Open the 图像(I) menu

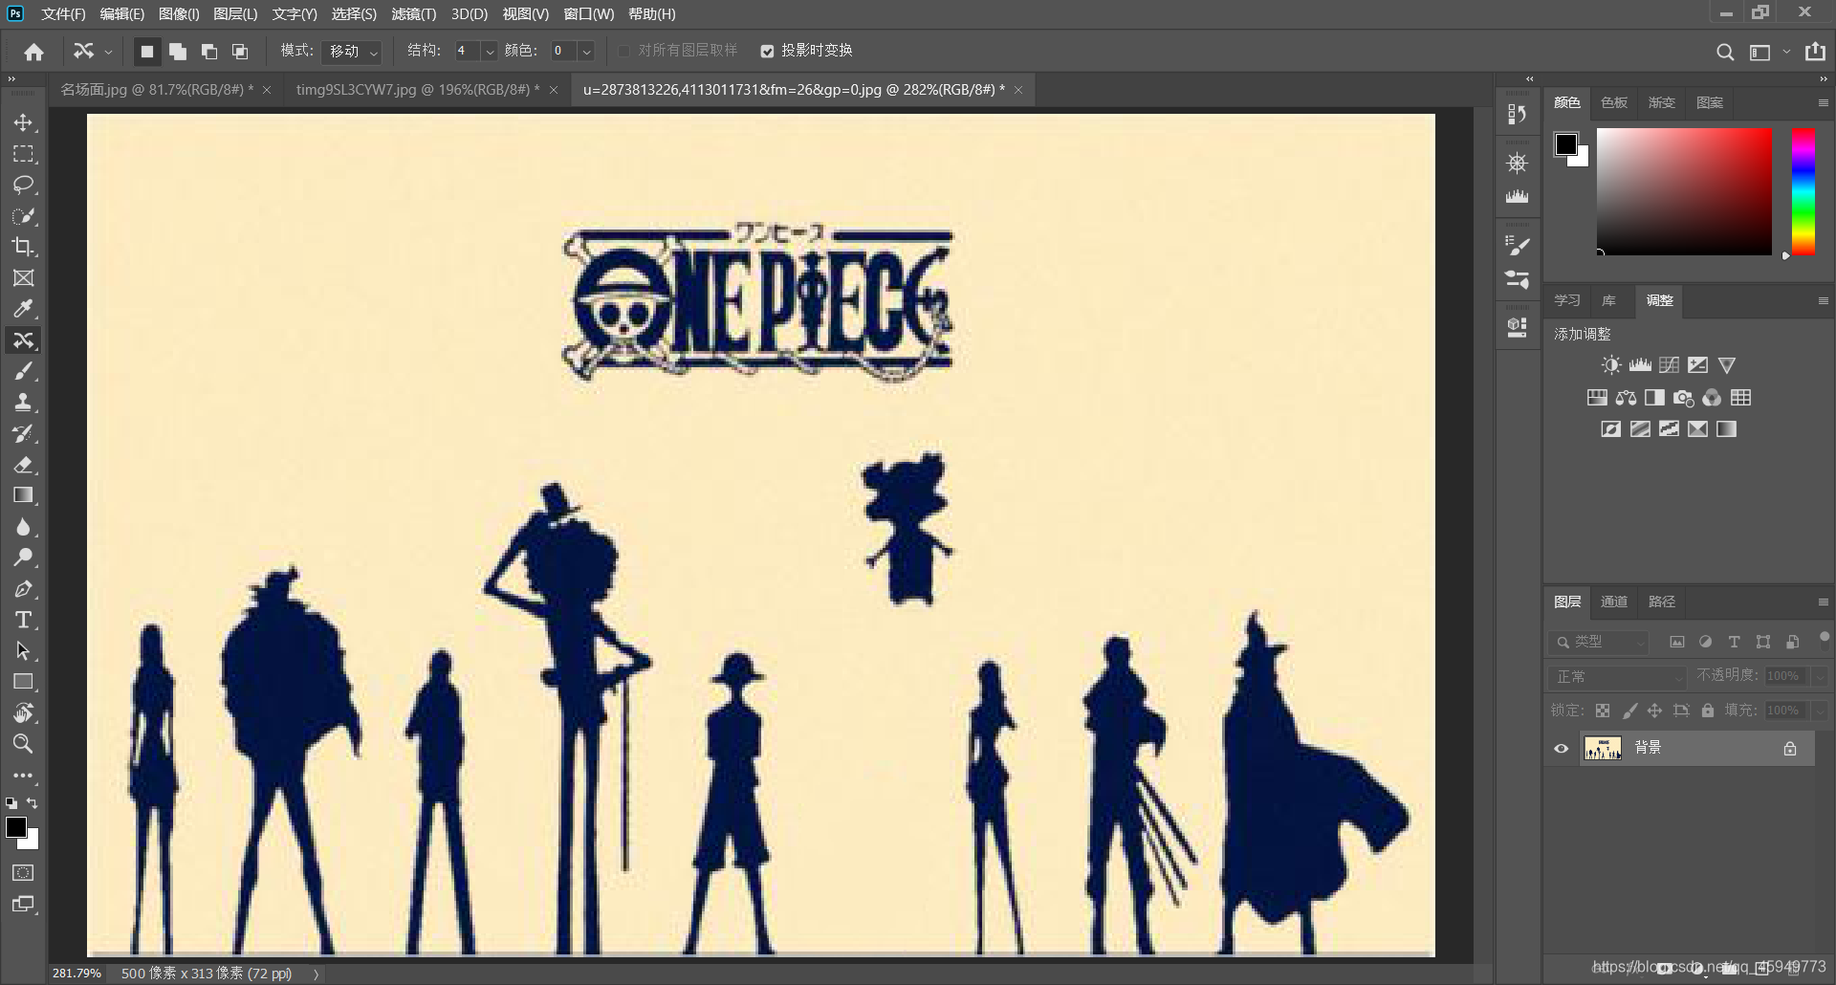click(179, 13)
